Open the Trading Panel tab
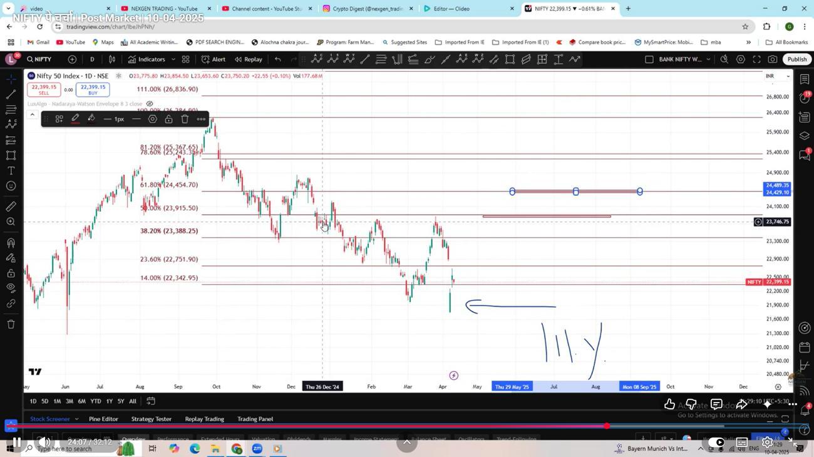Image resolution: width=814 pixels, height=457 pixels. pyautogui.click(x=255, y=419)
